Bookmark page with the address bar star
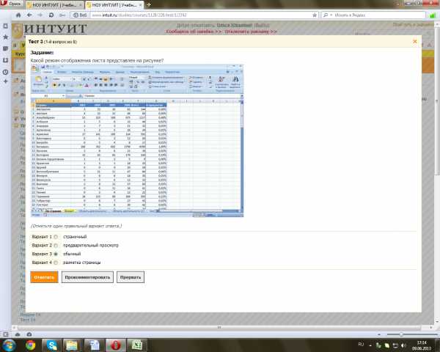This screenshot has height=352, width=440. (315, 15)
